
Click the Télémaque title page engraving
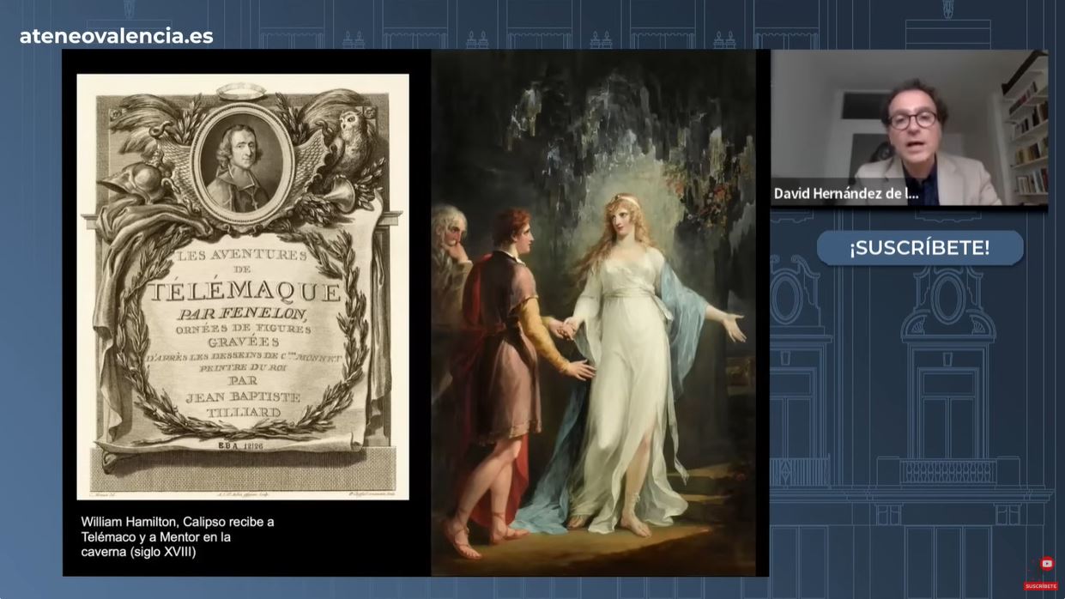243,287
